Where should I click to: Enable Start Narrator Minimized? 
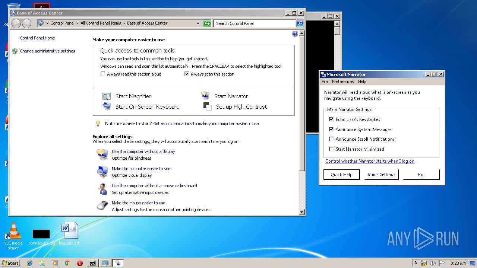(x=331, y=149)
